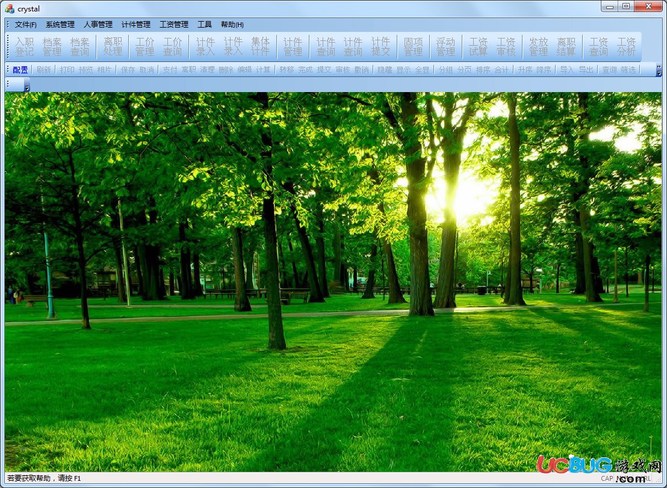Click status text '若要获取帮助，请按 F1'
The height and width of the screenshot is (488, 667).
[44, 478]
